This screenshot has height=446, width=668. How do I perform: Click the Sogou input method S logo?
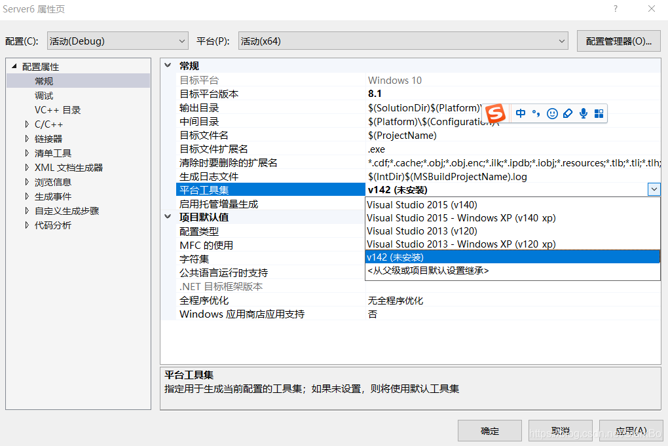tap(495, 114)
